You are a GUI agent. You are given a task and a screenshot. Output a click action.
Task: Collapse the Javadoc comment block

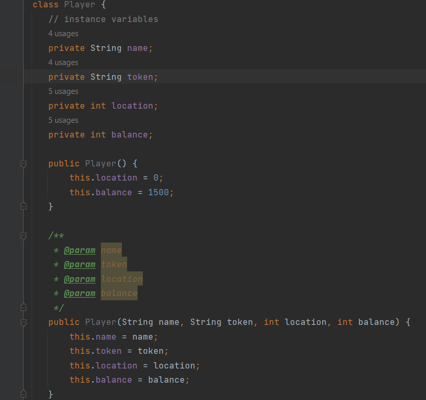click(23, 235)
